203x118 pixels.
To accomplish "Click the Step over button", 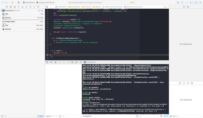I will pyautogui.click(x=60, y=62).
